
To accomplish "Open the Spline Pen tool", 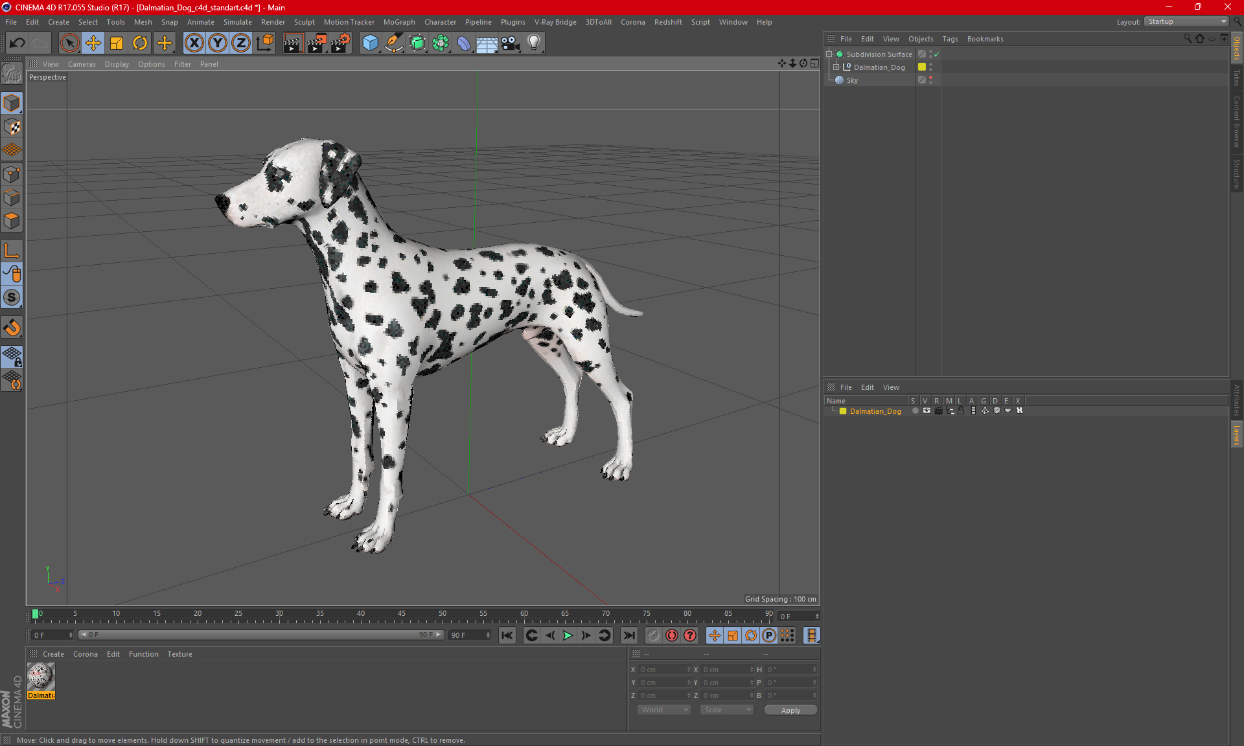I will click(393, 43).
